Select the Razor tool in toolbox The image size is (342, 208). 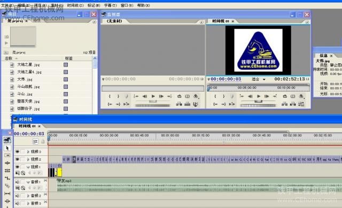[x=7, y=186]
